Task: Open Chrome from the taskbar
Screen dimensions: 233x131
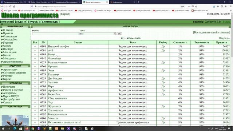Action: coord(33,128)
